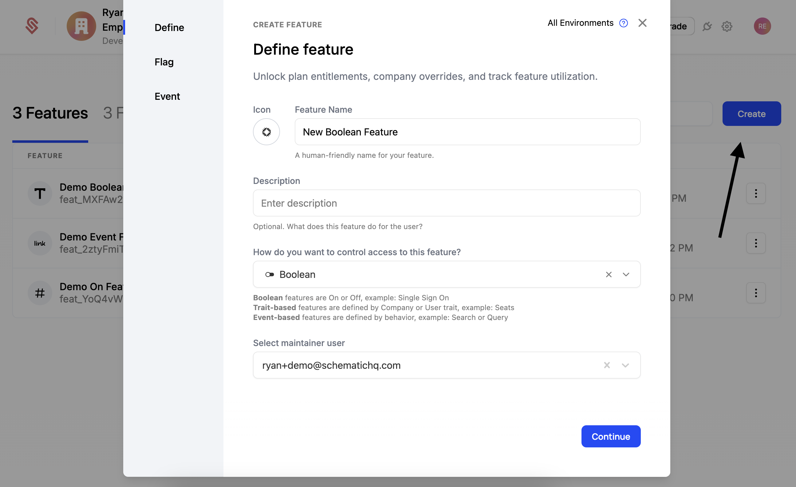This screenshot has height=487, width=796.
Task: Open the kebab menu on Demo Boolean row
Action: point(756,193)
